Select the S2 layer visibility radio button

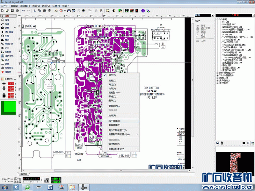(x=34, y=182)
